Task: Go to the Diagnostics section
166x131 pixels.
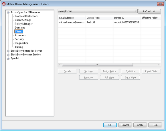Action: (21, 43)
